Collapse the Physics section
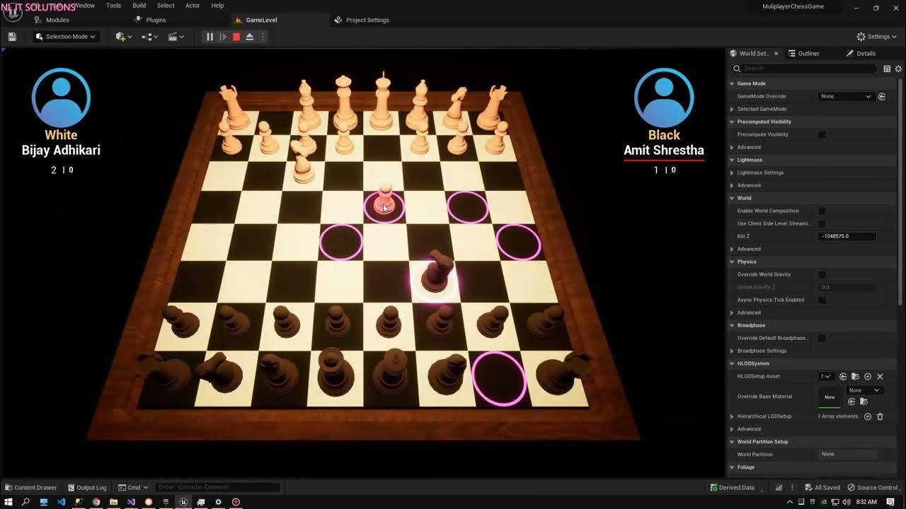 (732, 262)
